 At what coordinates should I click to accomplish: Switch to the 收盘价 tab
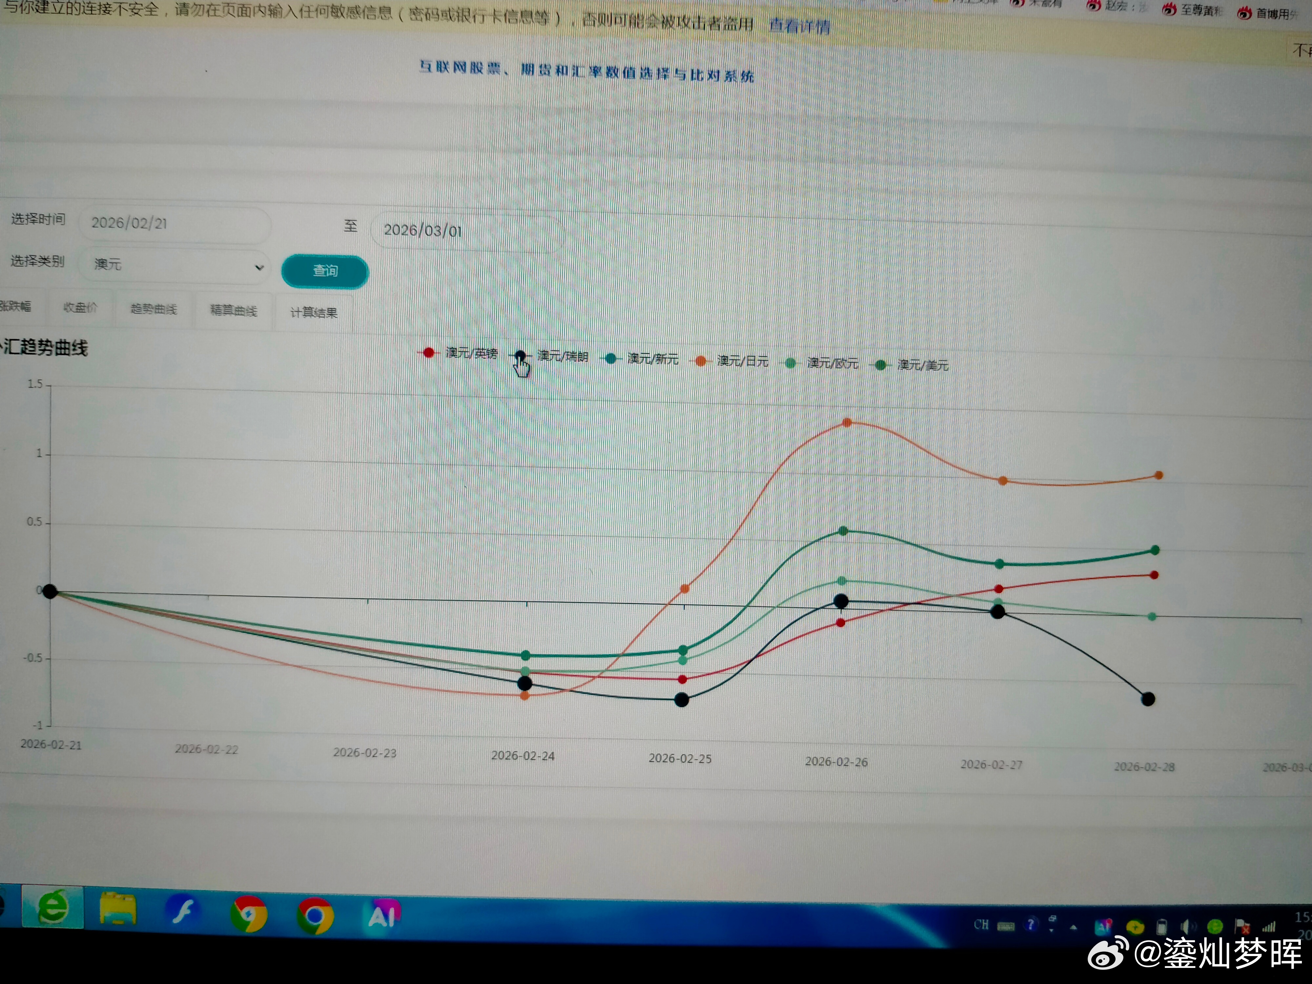tap(80, 307)
